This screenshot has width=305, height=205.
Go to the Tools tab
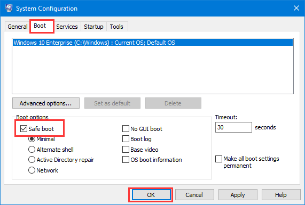[x=116, y=27]
